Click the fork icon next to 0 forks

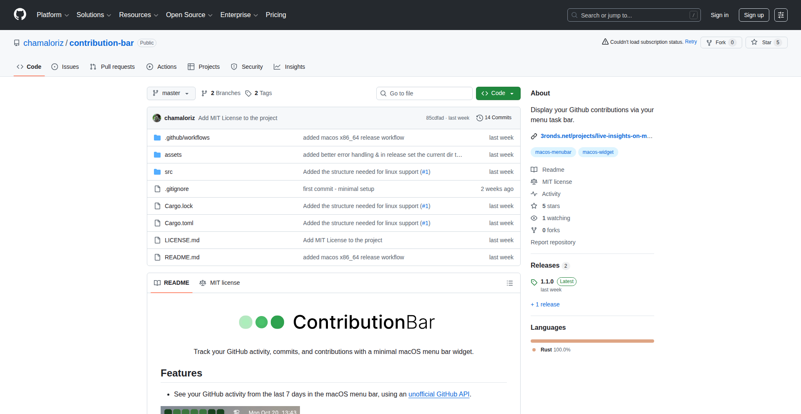coord(534,230)
